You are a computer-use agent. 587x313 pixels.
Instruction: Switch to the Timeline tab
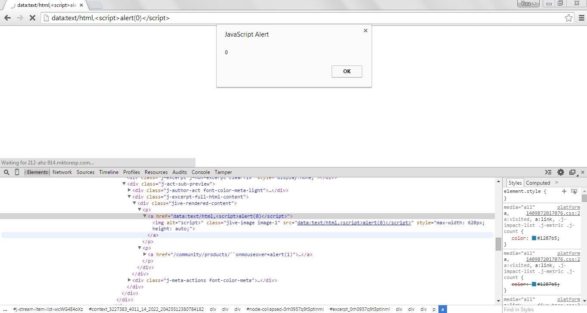tap(109, 172)
